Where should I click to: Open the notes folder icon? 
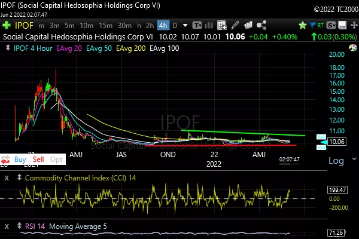coord(248,25)
